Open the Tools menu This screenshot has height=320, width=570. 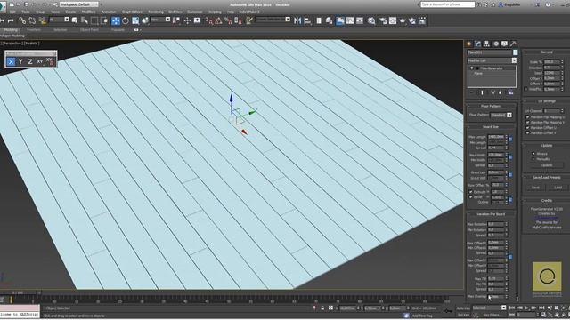click(26, 12)
